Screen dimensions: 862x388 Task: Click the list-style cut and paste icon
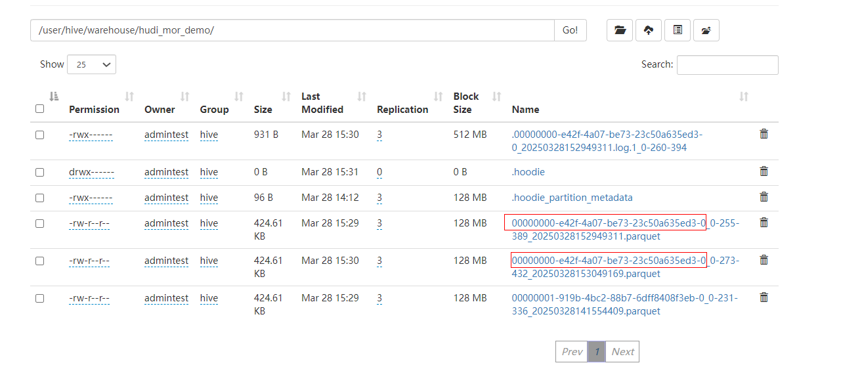click(677, 30)
